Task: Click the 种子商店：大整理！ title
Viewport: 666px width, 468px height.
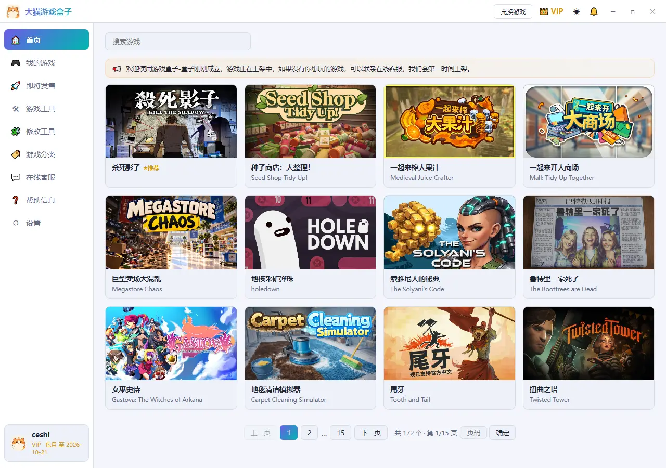Action: pyautogui.click(x=280, y=167)
